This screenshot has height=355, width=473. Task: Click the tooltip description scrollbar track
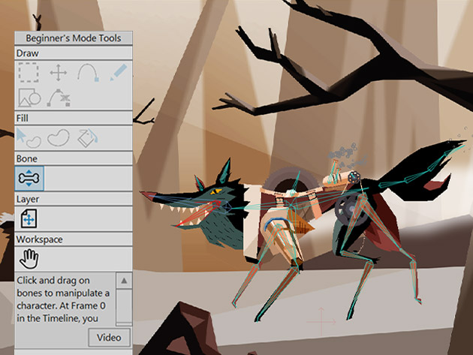point(124,306)
